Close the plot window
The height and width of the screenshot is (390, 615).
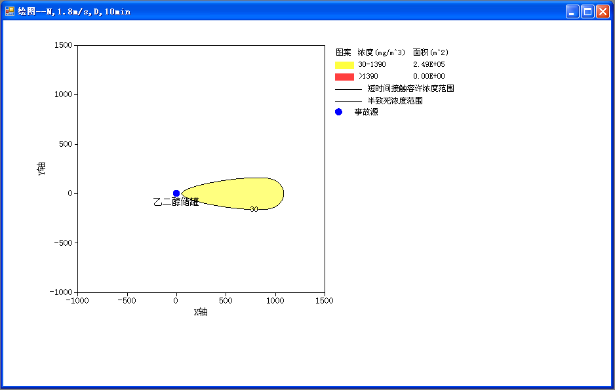(603, 12)
